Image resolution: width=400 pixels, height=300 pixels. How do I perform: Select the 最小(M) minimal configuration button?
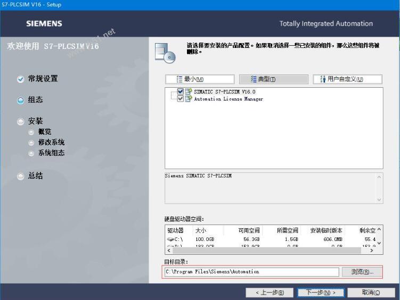pos(200,79)
